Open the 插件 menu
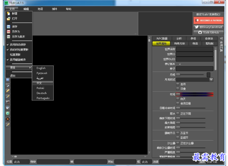228x166 pixels. [54, 9]
